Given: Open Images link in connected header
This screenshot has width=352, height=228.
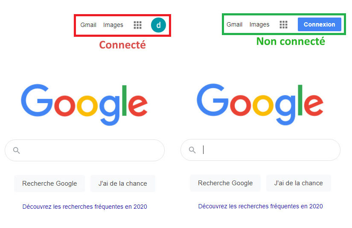Looking at the screenshot, I should point(113,25).
